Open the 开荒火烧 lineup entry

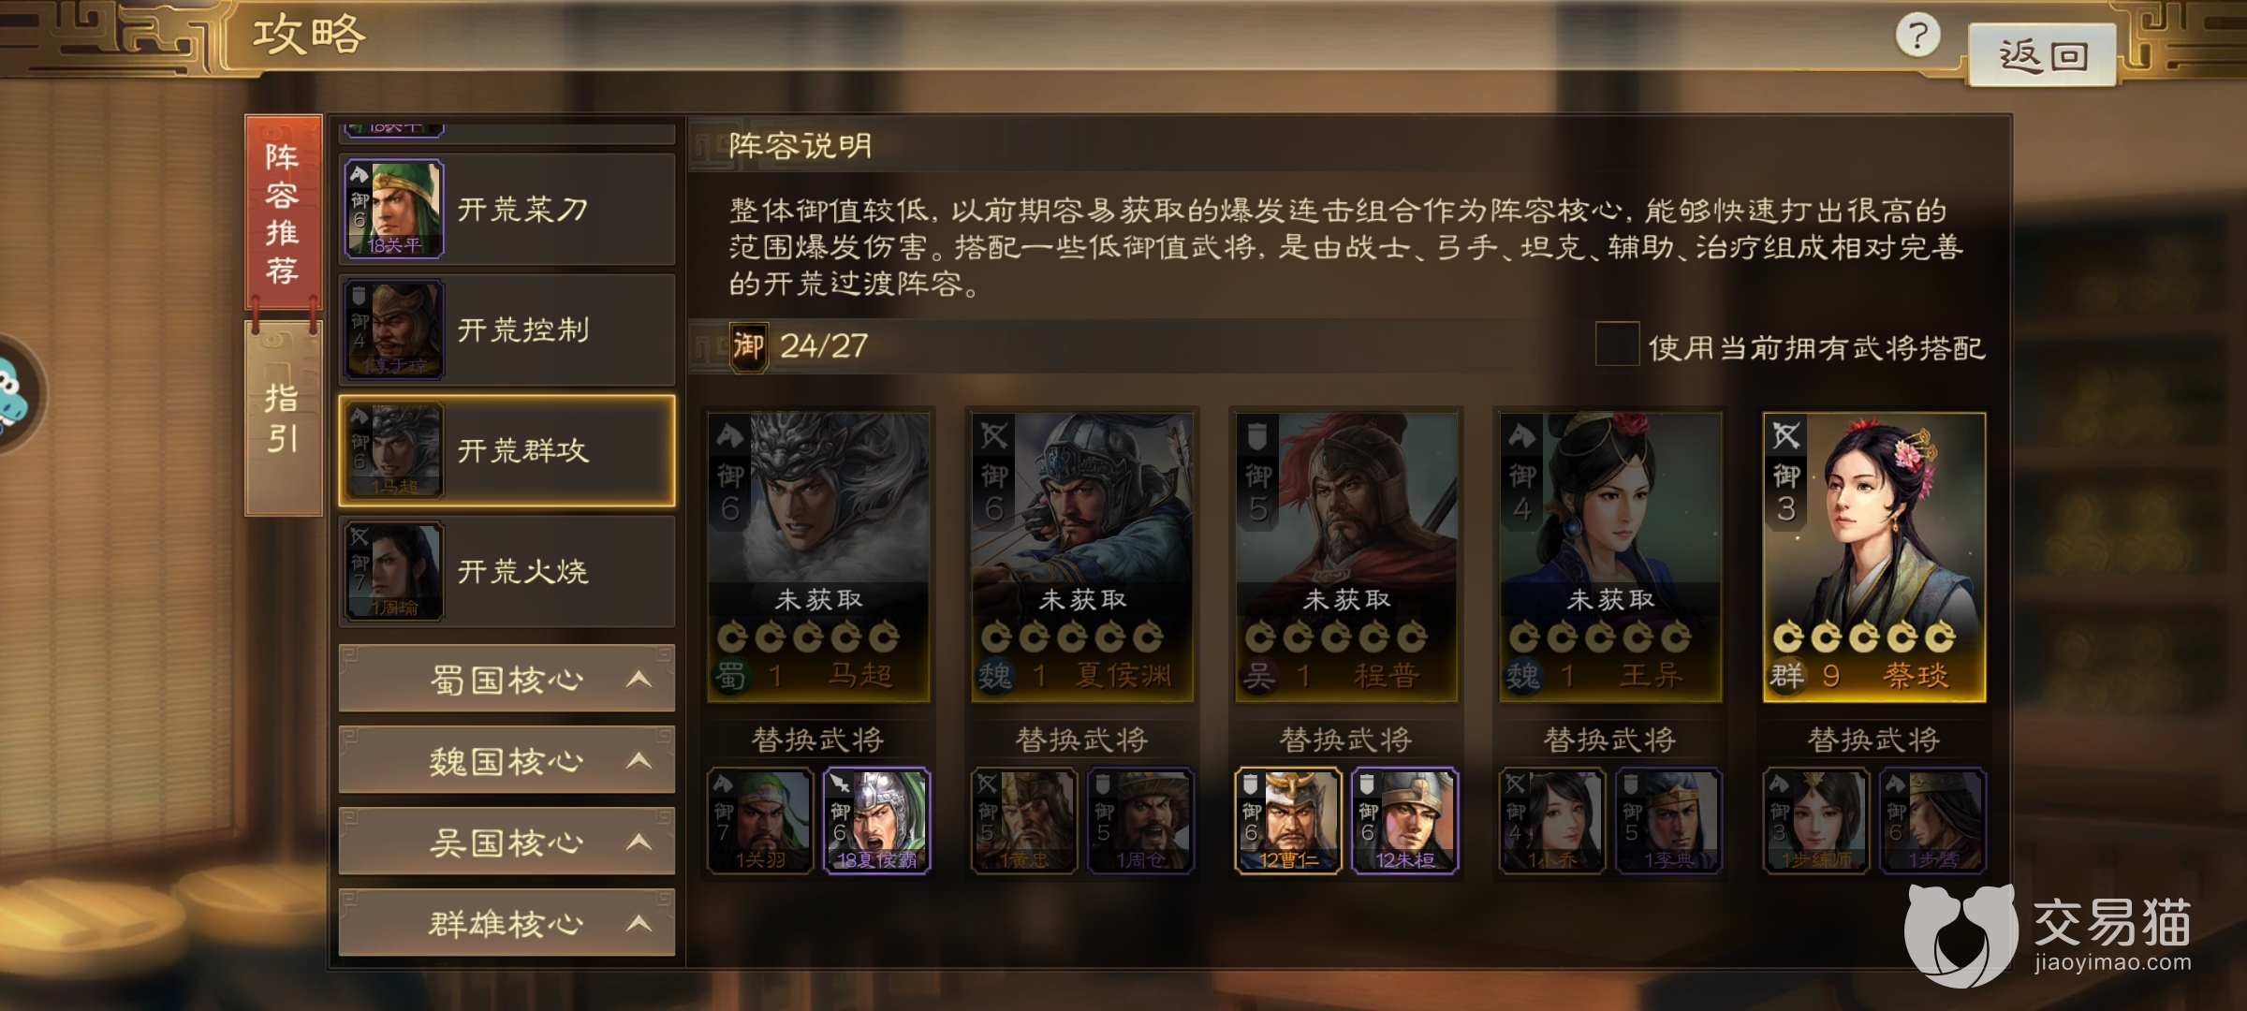point(507,571)
